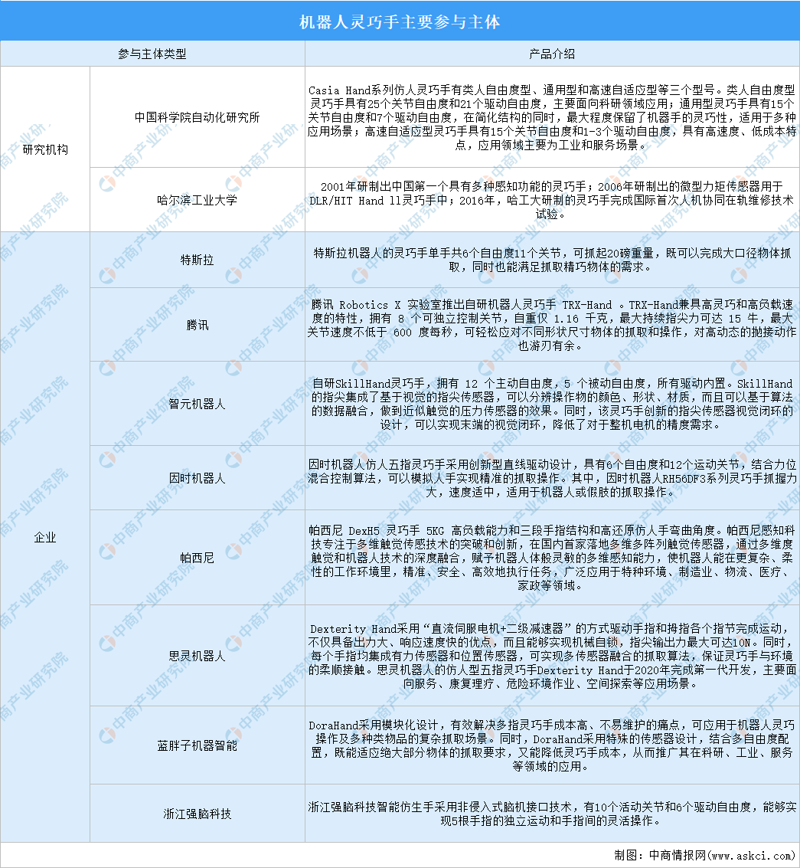
Task: Click the category cell 研究机构
Action: point(45,149)
